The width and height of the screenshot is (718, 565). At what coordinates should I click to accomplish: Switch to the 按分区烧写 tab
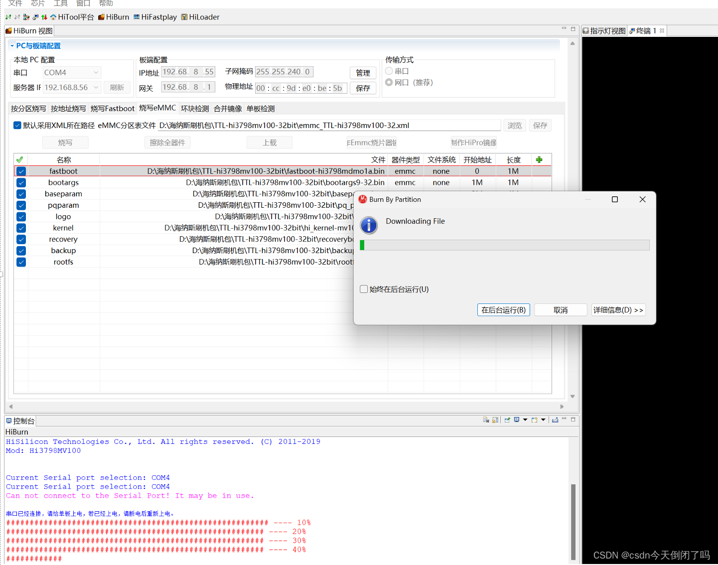[28, 109]
